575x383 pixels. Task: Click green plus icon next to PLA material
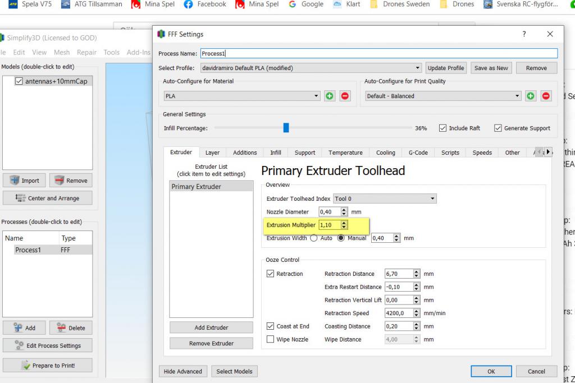tap(330, 96)
